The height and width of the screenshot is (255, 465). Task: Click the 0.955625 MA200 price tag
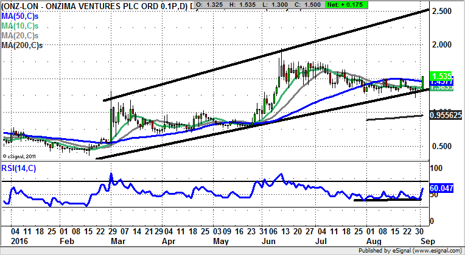(x=444, y=114)
